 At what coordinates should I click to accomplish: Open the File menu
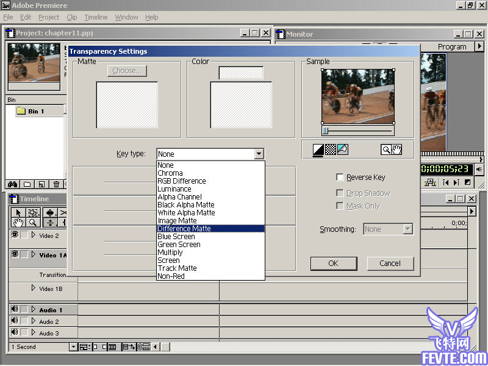pos(8,17)
